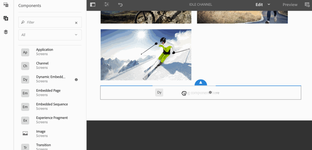312x150 pixels.
Task: Select the Channel component icon
Action: [25, 66]
